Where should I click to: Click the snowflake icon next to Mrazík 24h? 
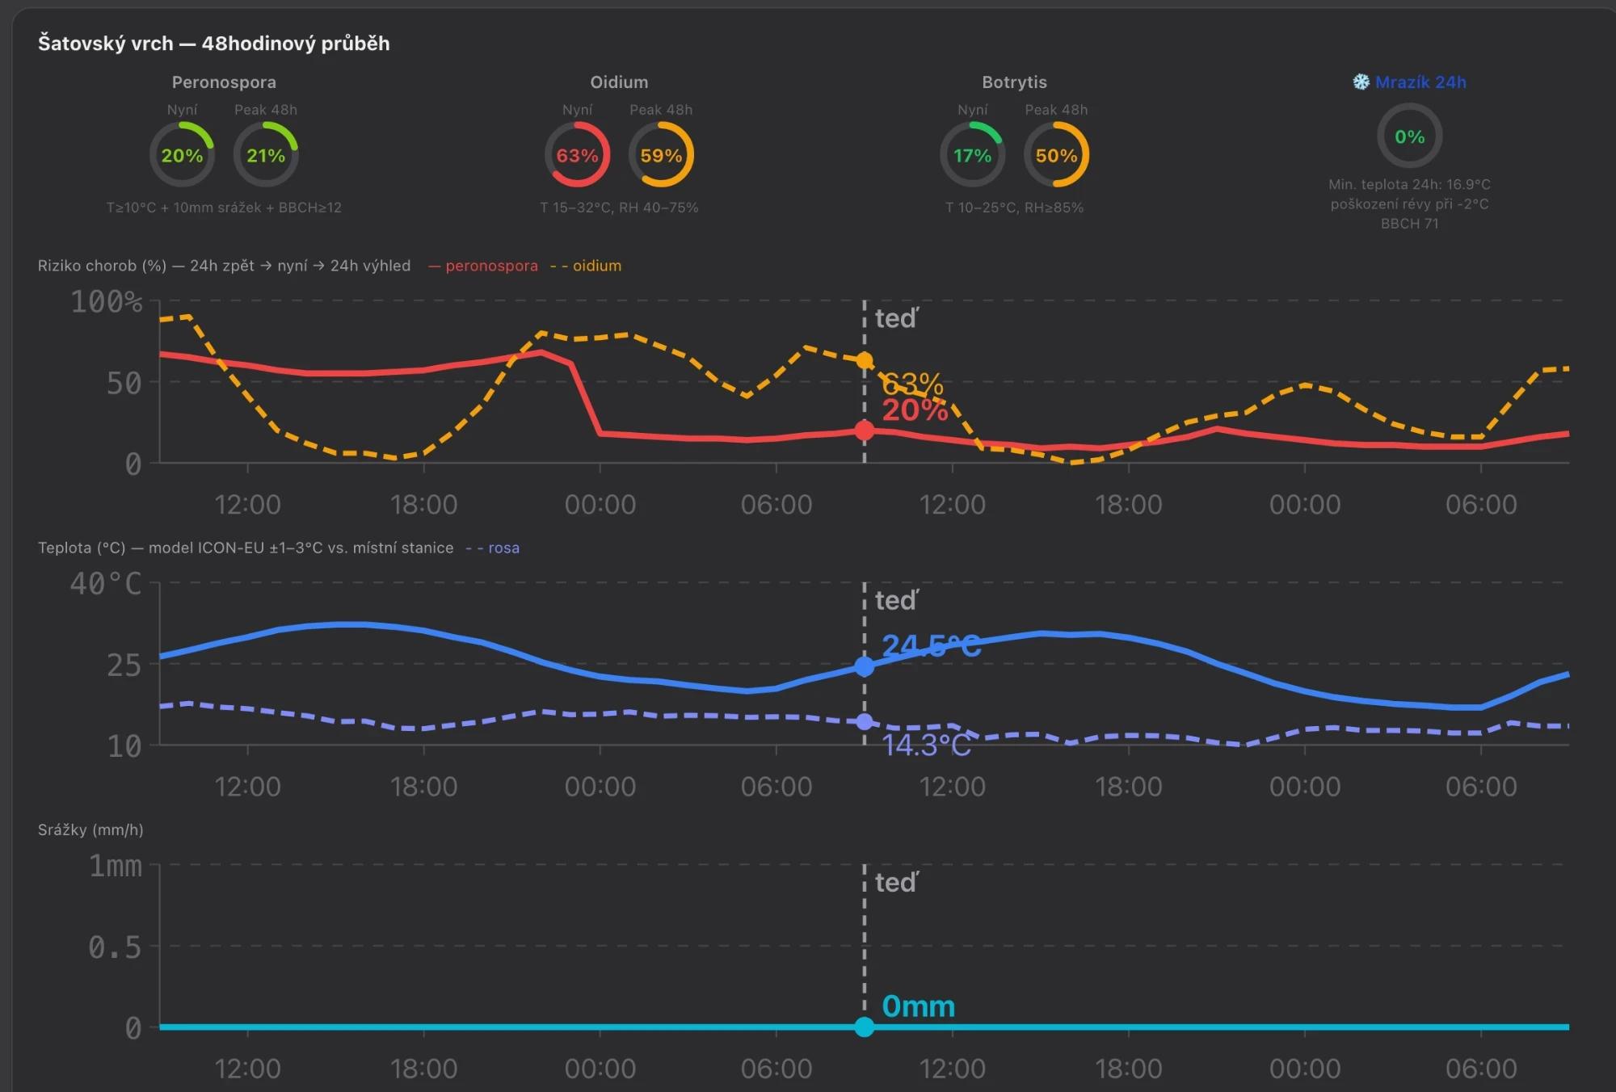pyautogui.click(x=1361, y=82)
